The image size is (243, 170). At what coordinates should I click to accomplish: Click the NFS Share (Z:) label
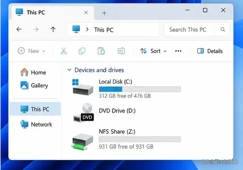117,132
